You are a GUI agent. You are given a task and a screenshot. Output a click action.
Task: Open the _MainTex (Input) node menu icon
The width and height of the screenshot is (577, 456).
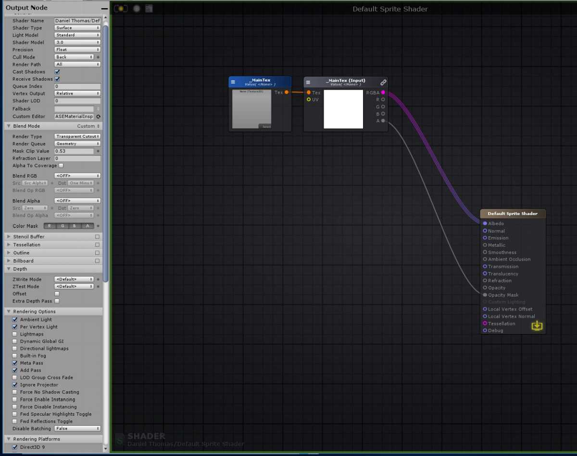308,82
